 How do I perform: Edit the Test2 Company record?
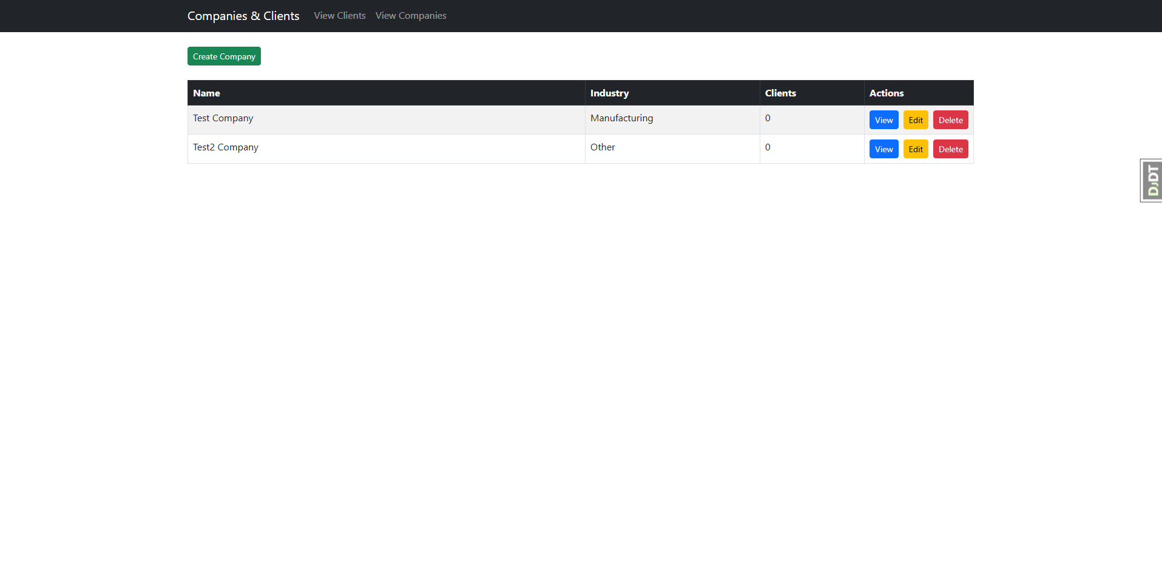pos(916,149)
